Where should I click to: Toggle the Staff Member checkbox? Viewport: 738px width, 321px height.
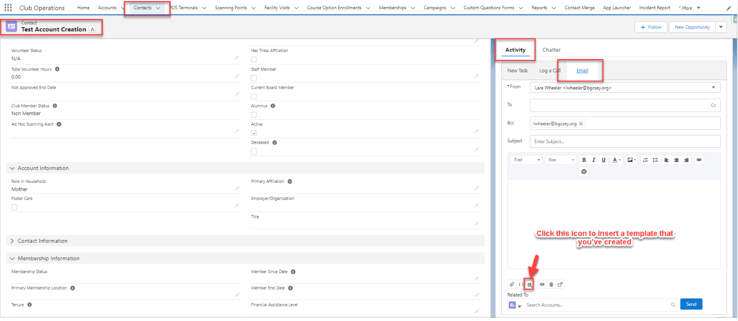(x=254, y=78)
